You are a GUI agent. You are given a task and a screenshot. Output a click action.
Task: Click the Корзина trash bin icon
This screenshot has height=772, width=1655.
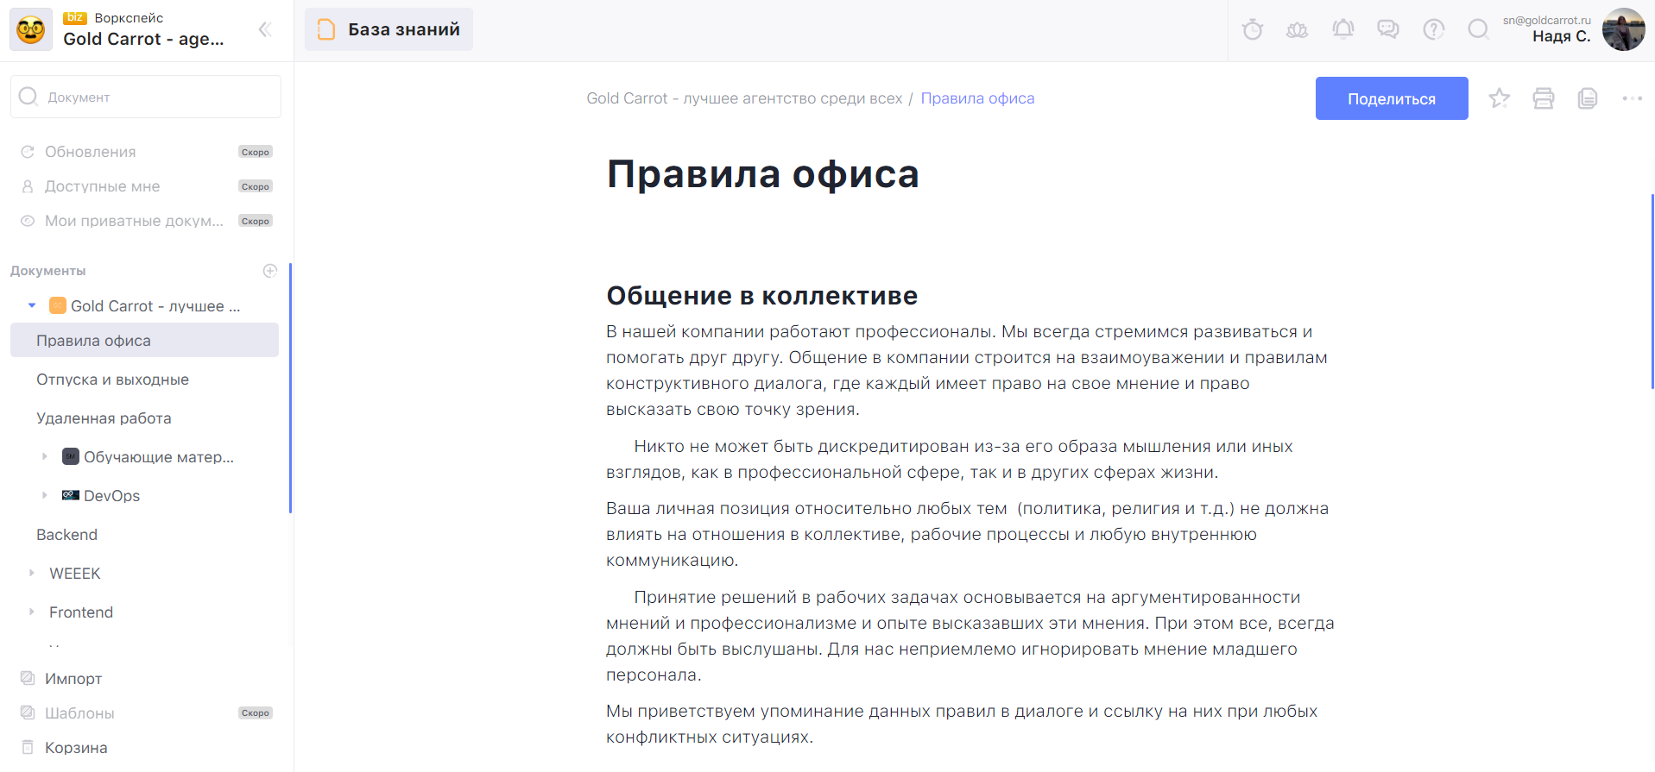pos(28,747)
